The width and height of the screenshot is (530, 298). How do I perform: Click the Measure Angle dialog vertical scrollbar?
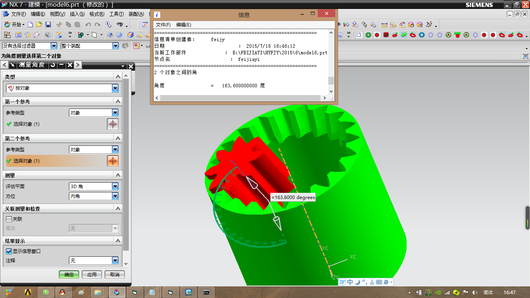tap(126, 170)
